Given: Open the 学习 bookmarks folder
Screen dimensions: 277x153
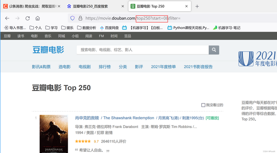Looking at the screenshot, I should 51,28.
